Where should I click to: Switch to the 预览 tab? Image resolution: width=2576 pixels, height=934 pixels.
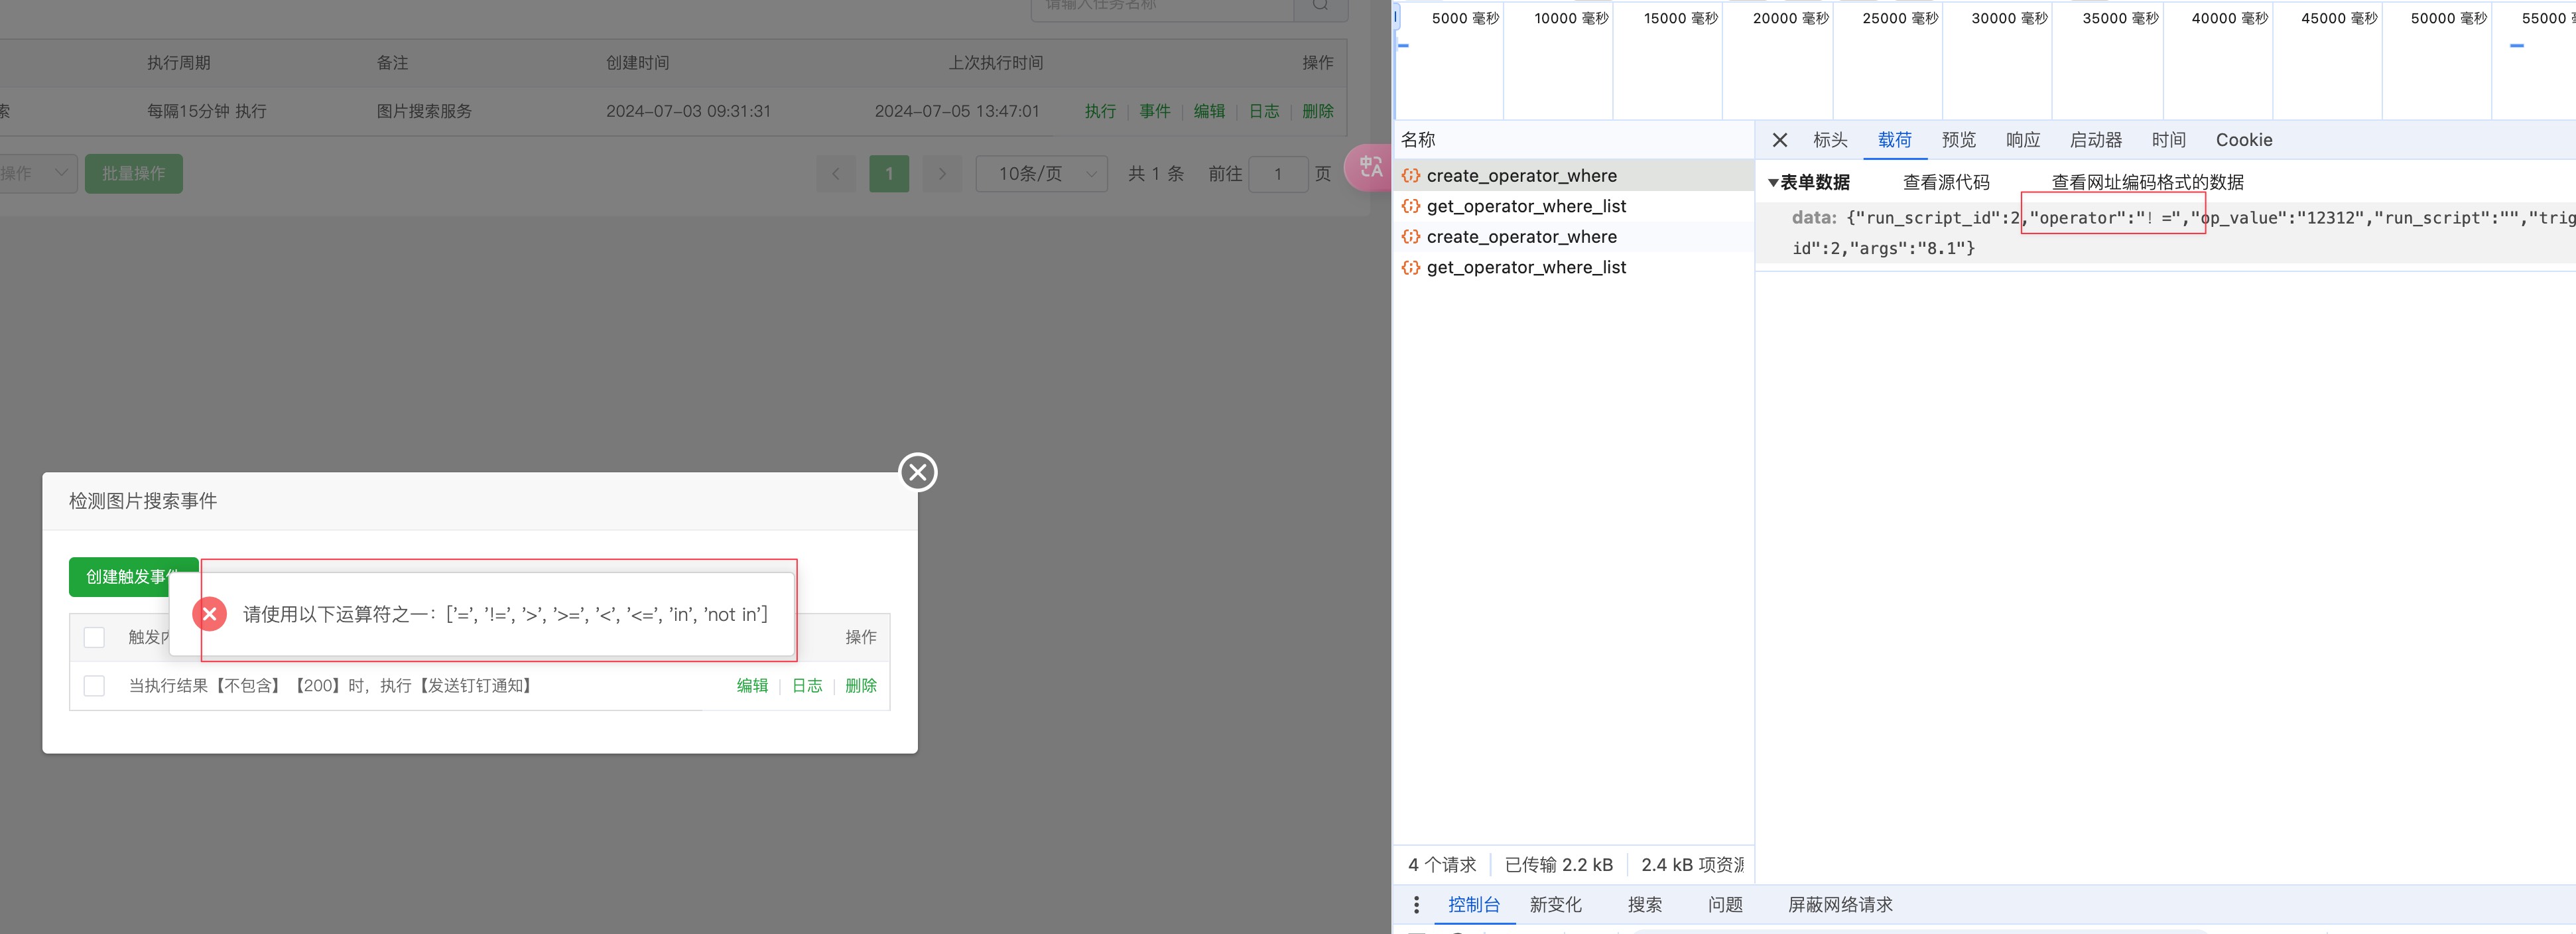point(1958,140)
